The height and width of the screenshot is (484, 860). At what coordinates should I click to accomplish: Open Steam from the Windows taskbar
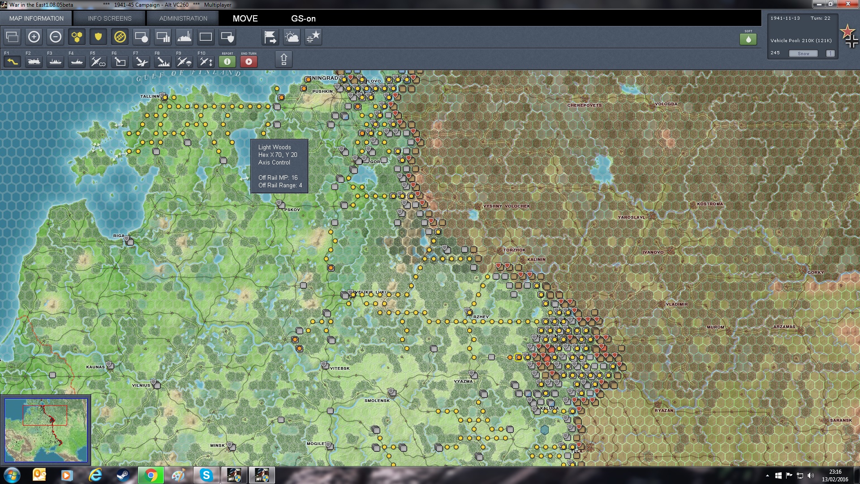(x=123, y=475)
